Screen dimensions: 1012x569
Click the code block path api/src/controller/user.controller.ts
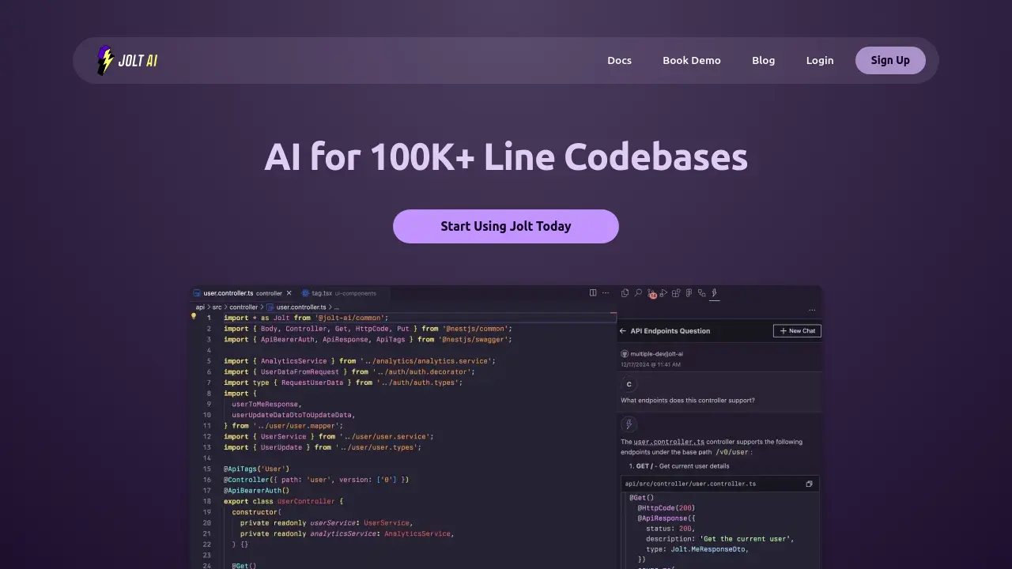point(690,484)
